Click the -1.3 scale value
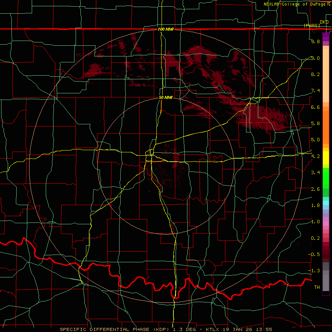332x332 pixels. (314, 271)
